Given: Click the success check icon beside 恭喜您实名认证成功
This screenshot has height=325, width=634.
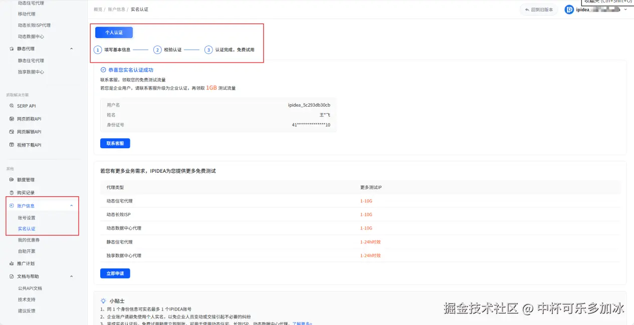Looking at the screenshot, I should [103, 70].
